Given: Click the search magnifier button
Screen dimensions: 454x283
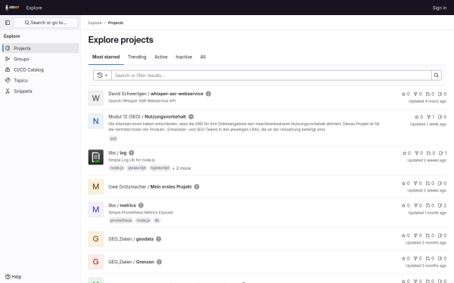Looking at the screenshot, I should (437, 75).
